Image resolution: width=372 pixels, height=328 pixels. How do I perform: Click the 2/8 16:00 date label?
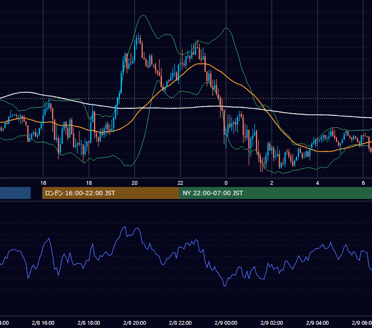coord(43,323)
